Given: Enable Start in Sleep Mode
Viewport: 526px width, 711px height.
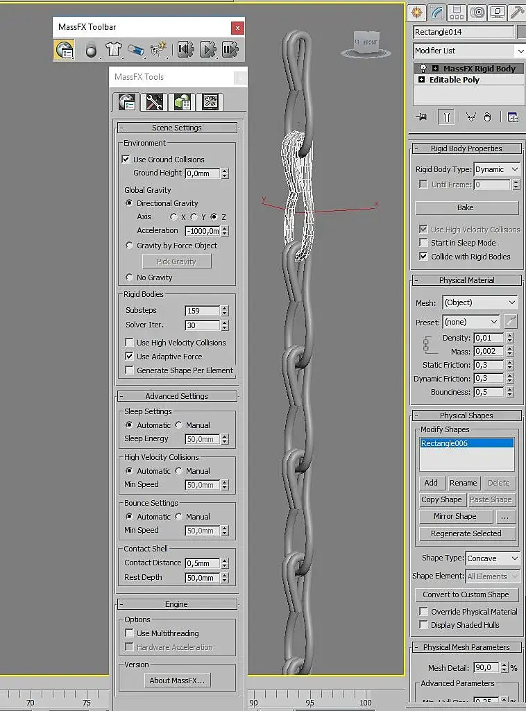Looking at the screenshot, I should (423, 243).
